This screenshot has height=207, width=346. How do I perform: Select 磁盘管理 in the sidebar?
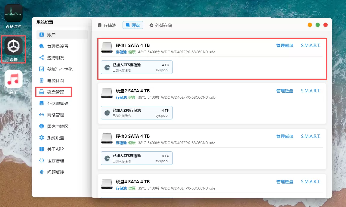tap(56, 92)
